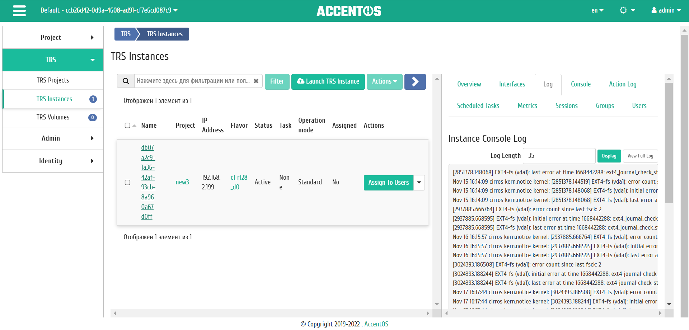Click the IP address 192.168.2.199 cell

coord(211,182)
